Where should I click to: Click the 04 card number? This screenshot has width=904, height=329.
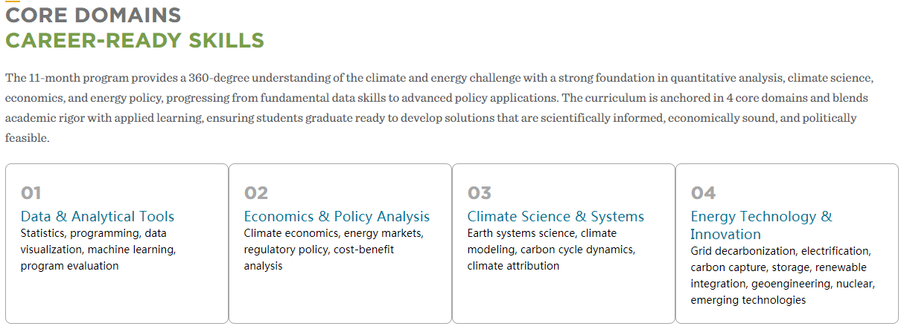703,194
